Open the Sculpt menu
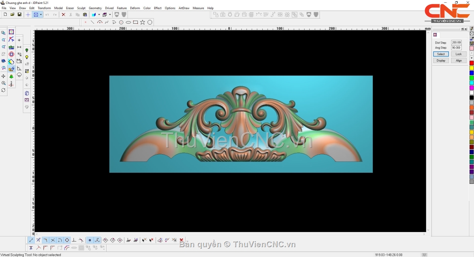Screen dimensions: 474x257 click(81, 8)
